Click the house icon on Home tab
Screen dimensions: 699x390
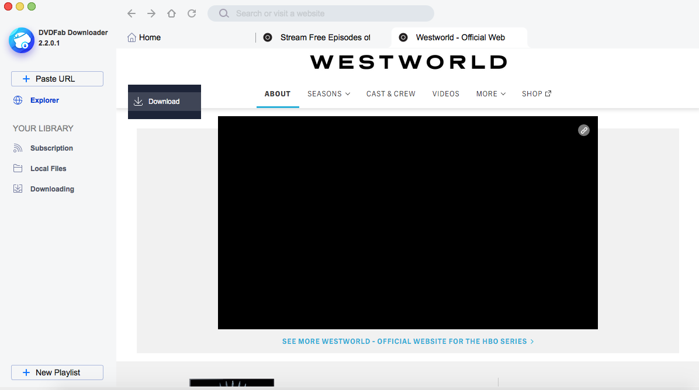point(132,37)
